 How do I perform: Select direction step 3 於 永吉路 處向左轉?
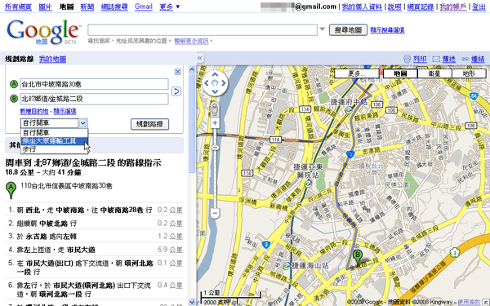95,237
